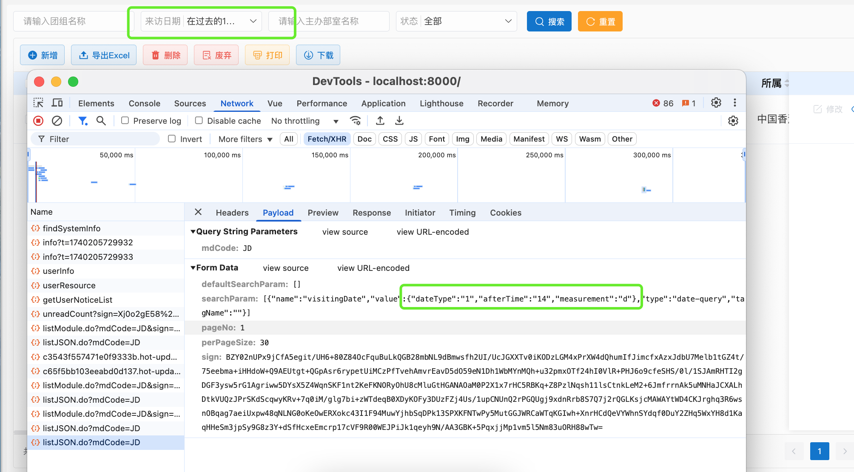Click the inspect element picker icon

coord(38,103)
